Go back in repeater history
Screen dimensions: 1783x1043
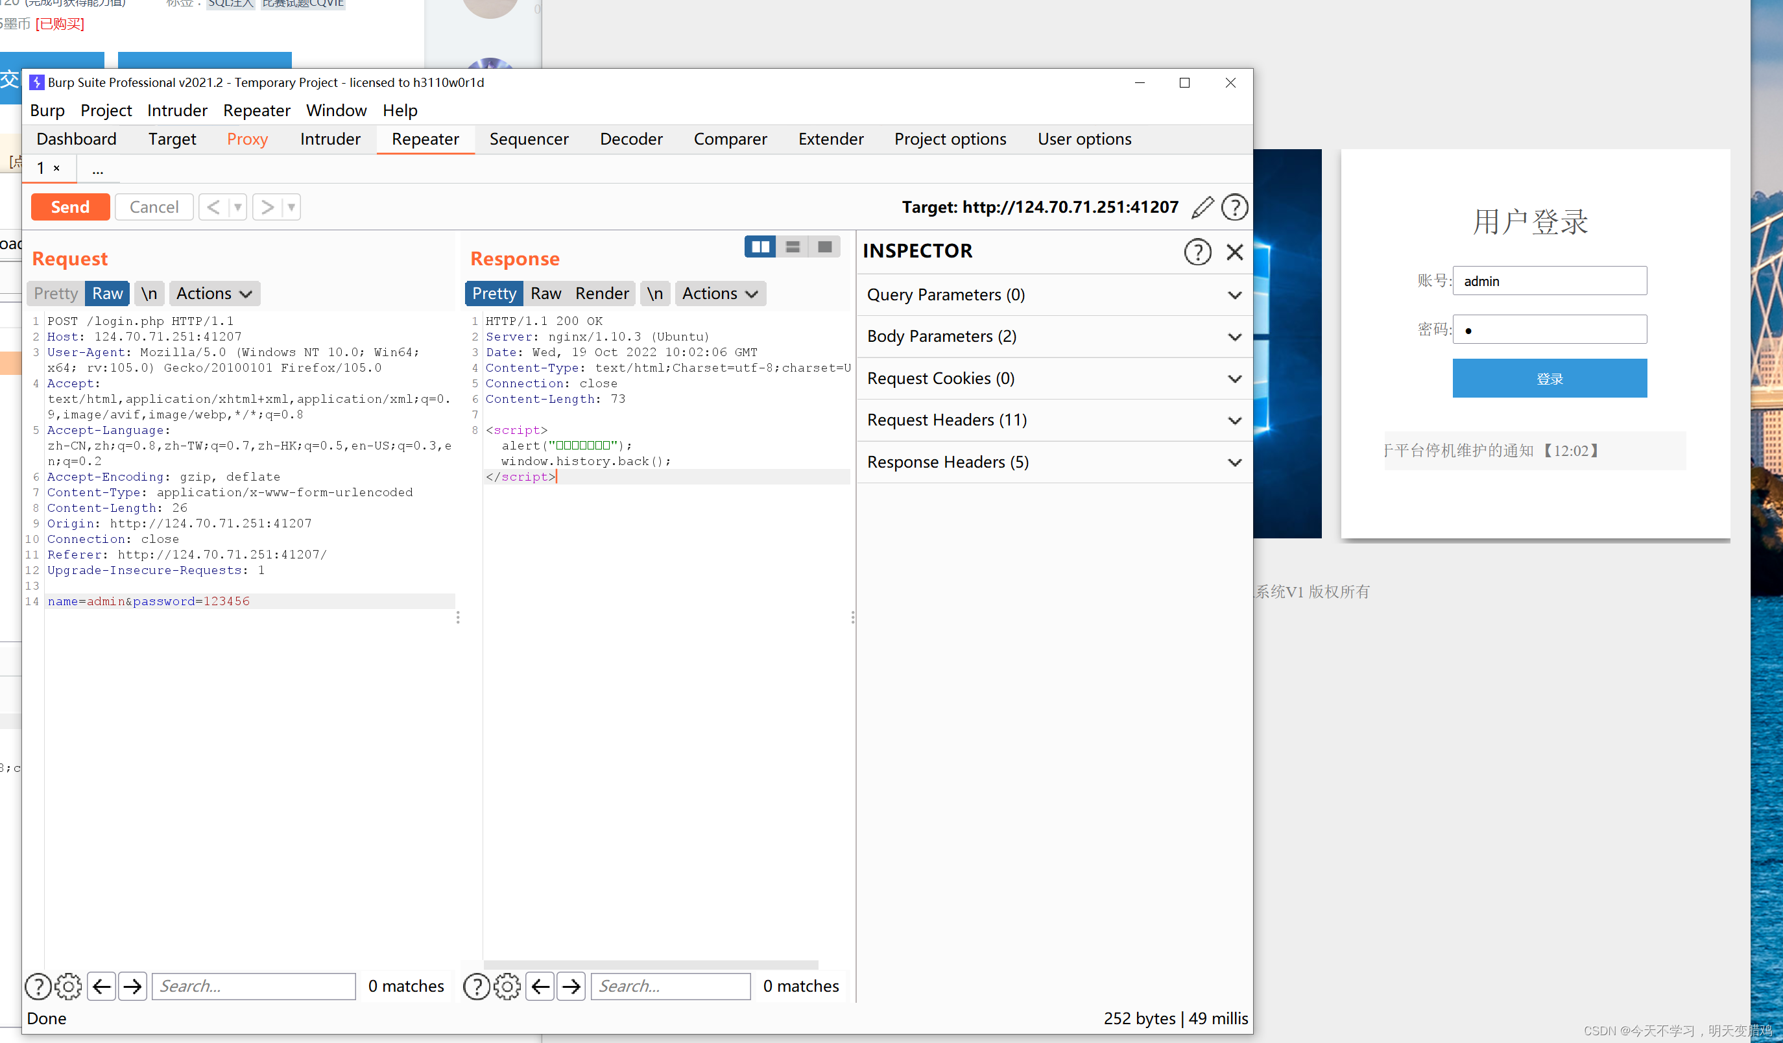pyautogui.click(x=213, y=208)
